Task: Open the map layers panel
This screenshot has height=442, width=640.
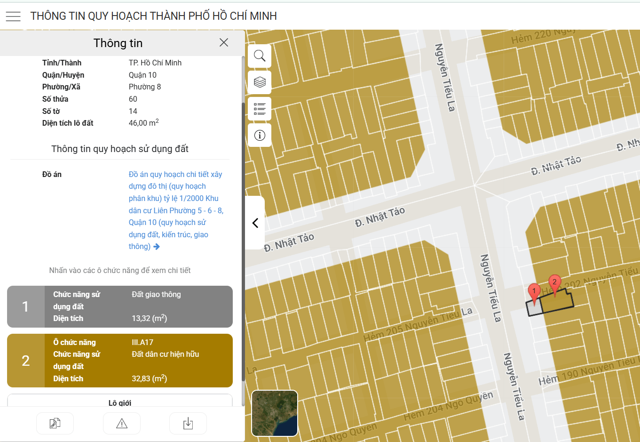Action: 260,82
